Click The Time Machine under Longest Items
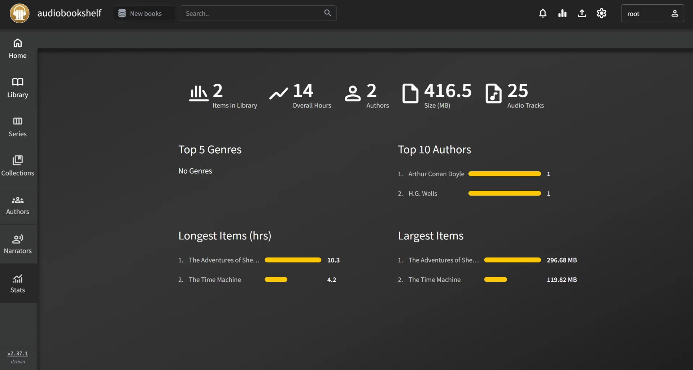 point(215,279)
